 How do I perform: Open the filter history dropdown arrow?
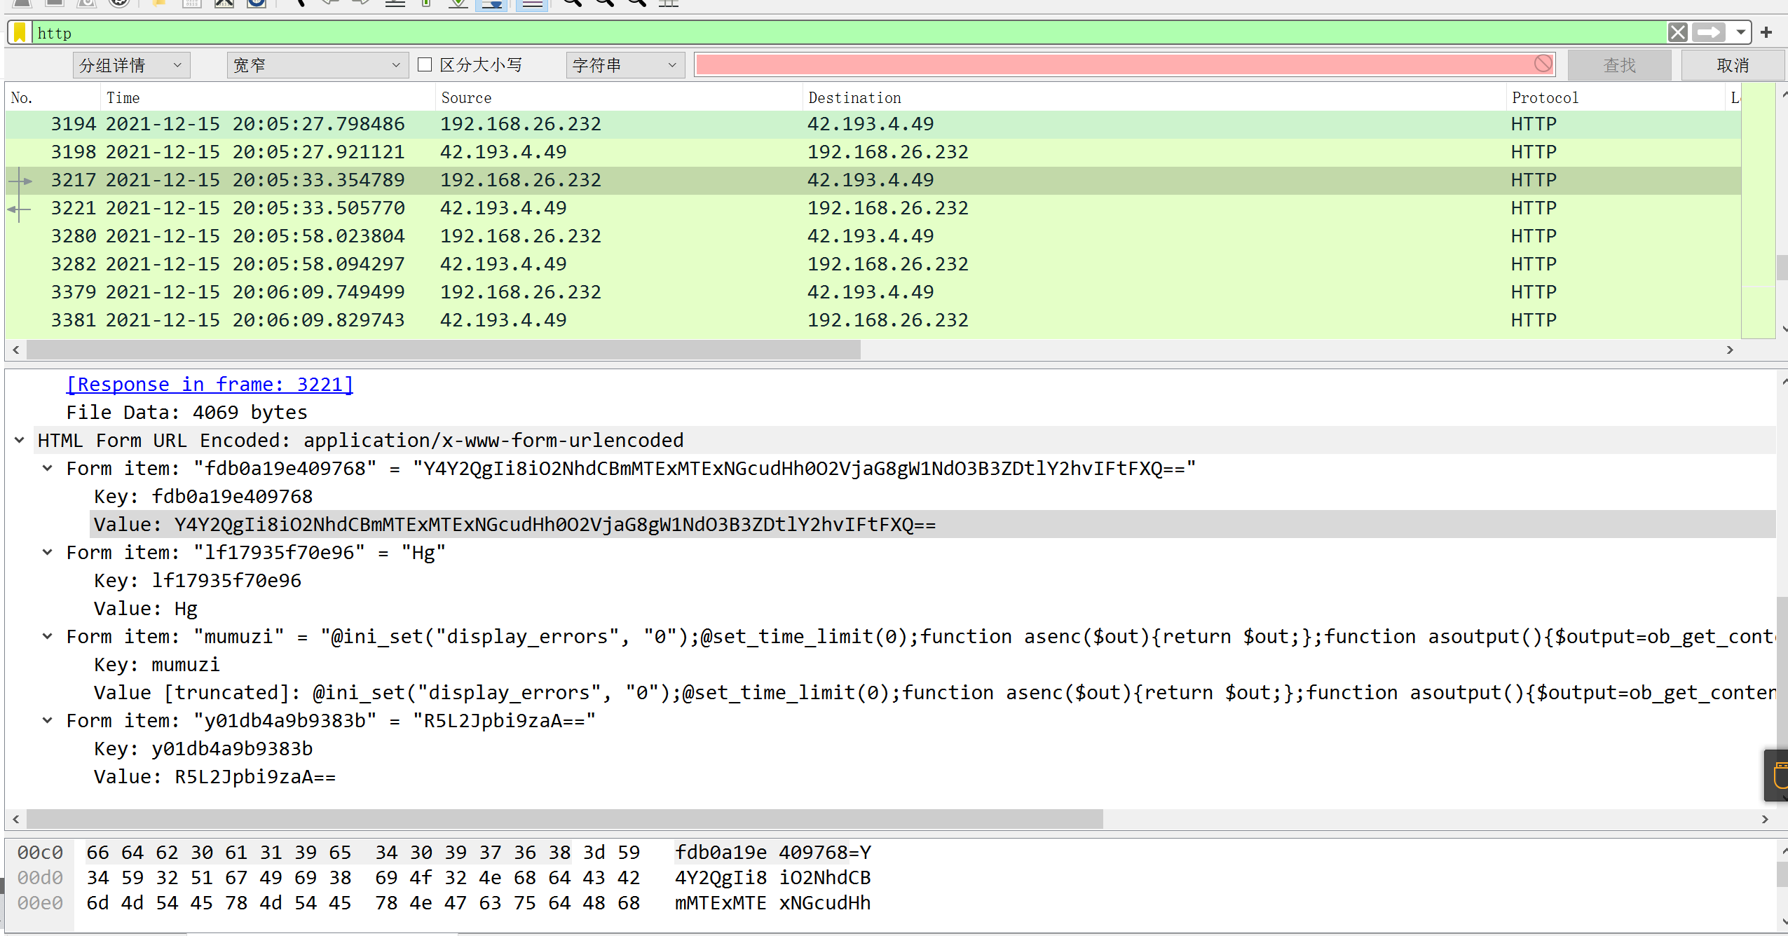coord(1741,32)
